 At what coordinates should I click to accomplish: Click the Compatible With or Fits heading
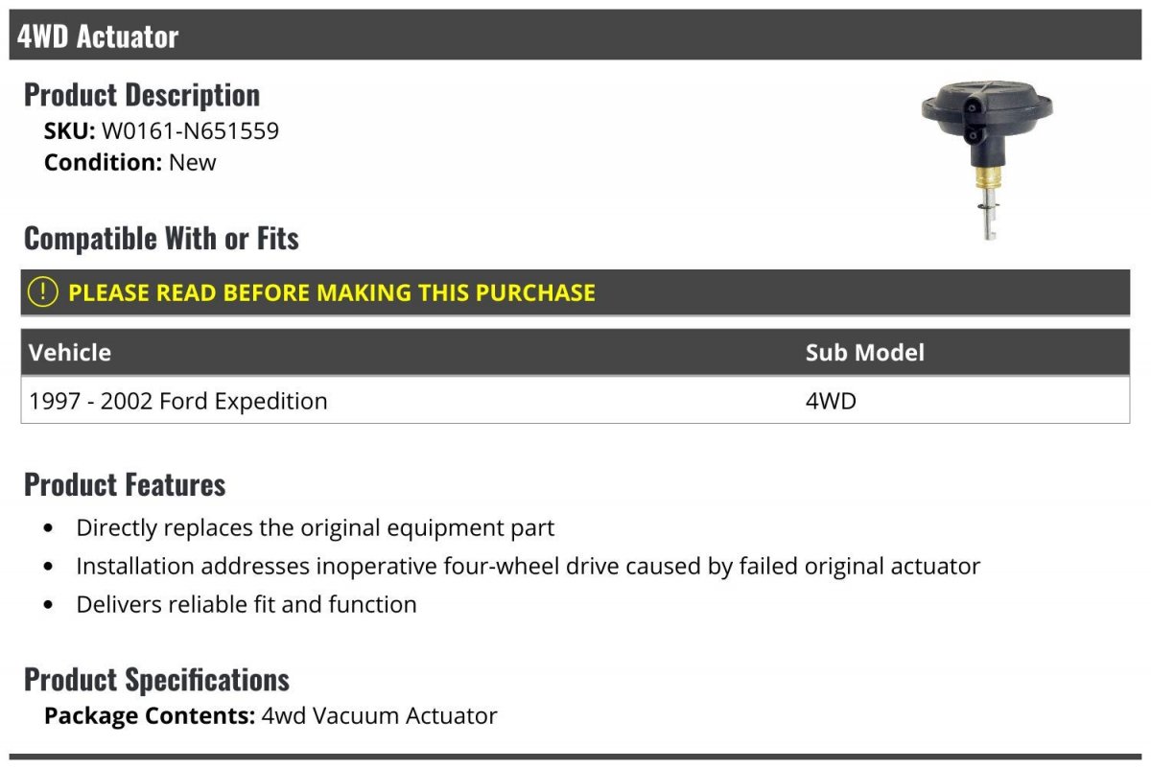161,238
